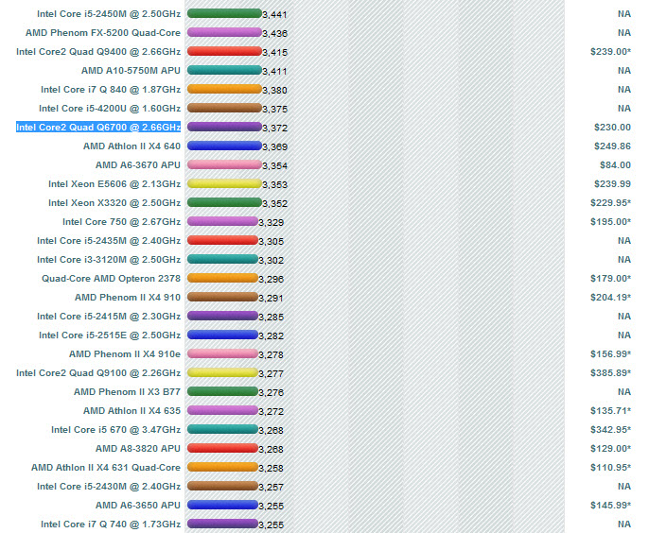
Task: Open the $195.00* Core 750 price
Action: [610, 222]
